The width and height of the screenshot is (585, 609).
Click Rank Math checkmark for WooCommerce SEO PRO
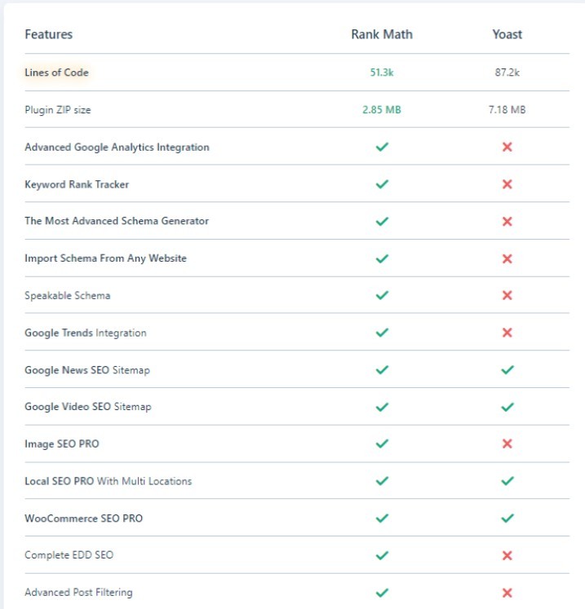[x=382, y=519]
